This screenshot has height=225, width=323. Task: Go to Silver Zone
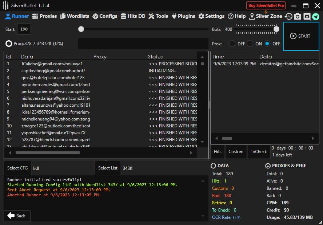[266, 16]
